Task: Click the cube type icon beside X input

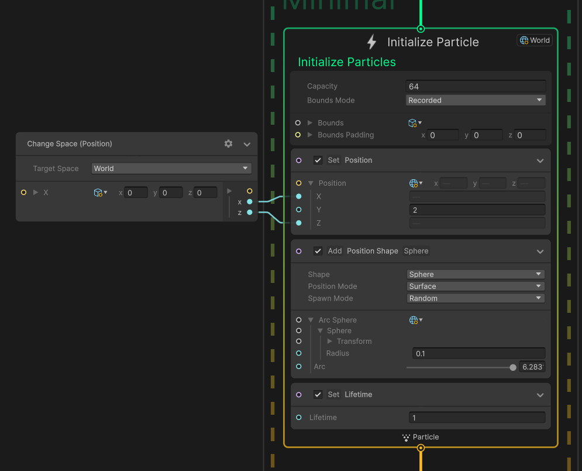Action: [98, 192]
